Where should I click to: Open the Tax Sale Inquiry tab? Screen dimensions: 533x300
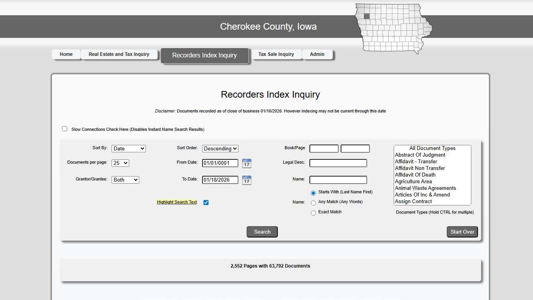[x=276, y=54]
